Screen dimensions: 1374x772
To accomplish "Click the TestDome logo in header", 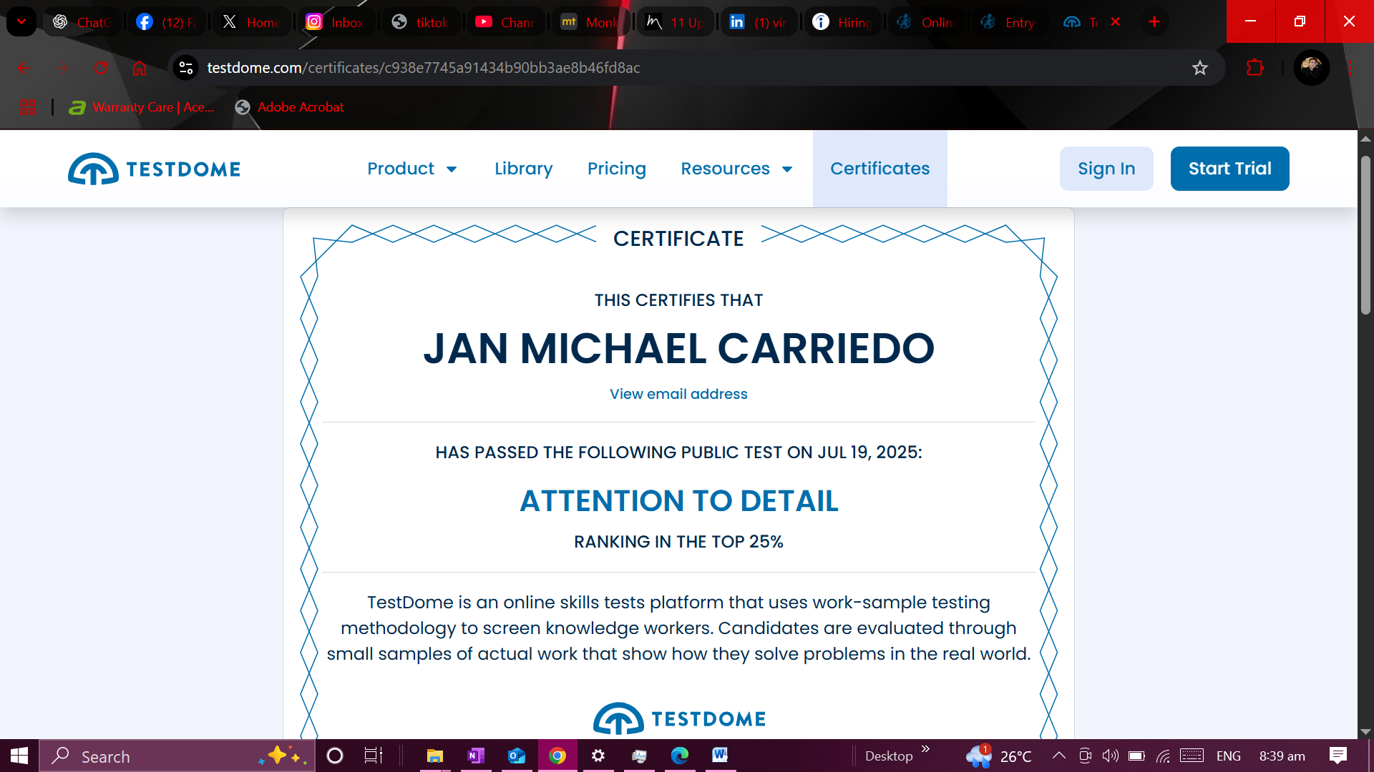I will click(x=154, y=169).
